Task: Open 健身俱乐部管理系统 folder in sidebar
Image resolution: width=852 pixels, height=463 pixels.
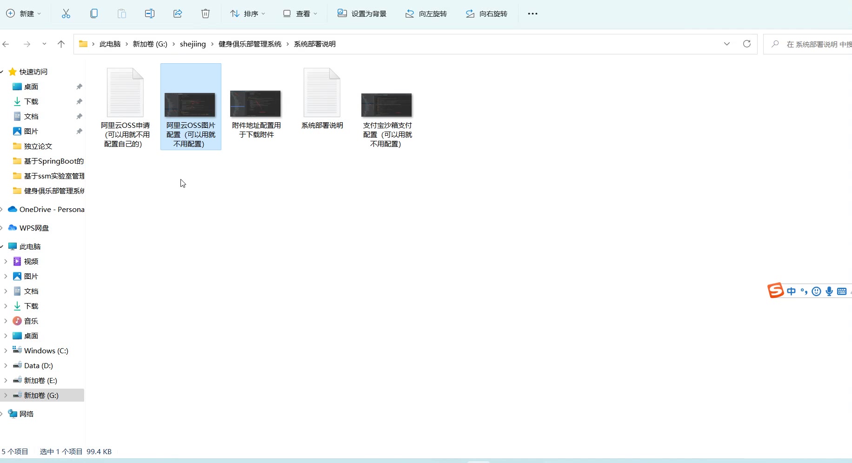Action: 48,191
